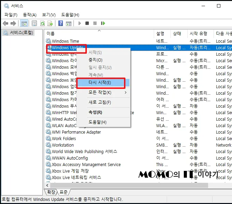Click the Network login cell for Workstation

pyautogui.click(x=224, y=145)
